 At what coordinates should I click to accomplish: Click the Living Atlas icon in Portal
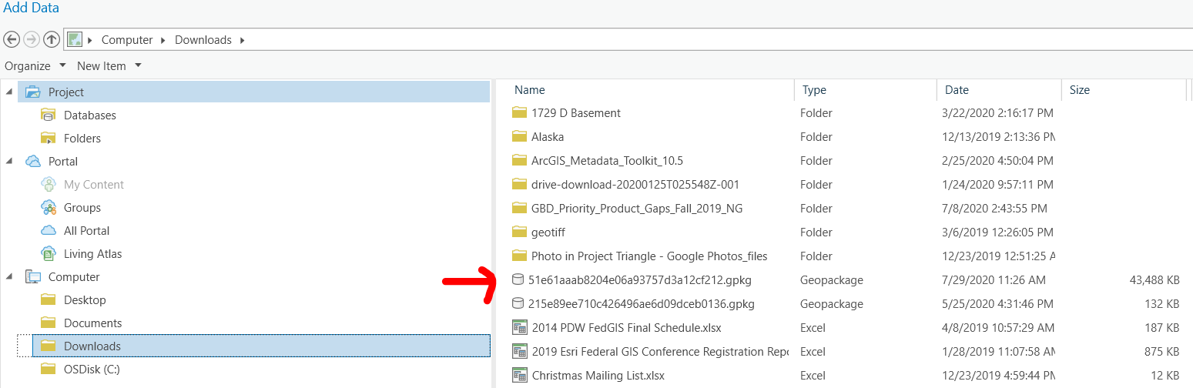[49, 253]
